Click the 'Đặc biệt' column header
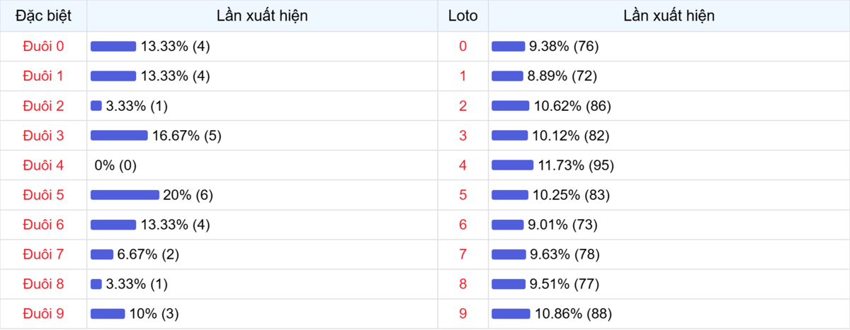 click(x=43, y=16)
